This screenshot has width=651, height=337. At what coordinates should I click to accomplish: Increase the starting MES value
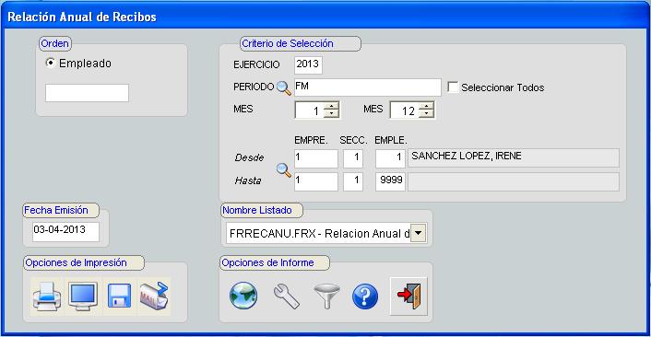(x=331, y=106)
